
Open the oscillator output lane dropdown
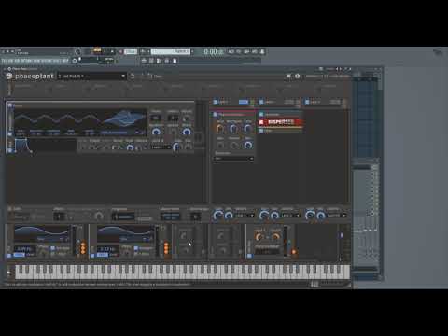[161, 147]
